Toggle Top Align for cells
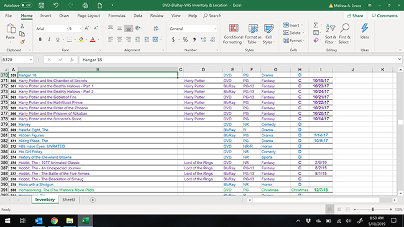This screenshot has height=227, width=404. [x=111, y=28]
